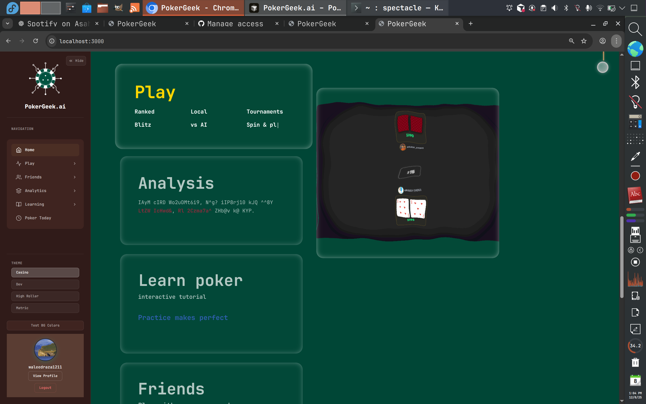Viewport: 646px width, 404px height.
Task: Click the trash icon in the right panel
Action: pyautogui.click(x=635, y=362)
